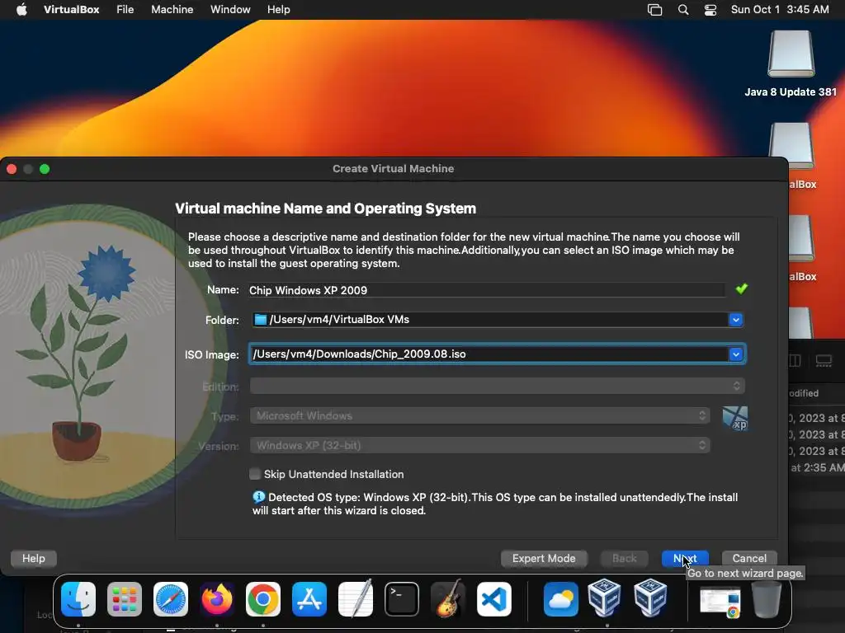Open the Type dropdown showing Microsoft Windows
The height and width of the screenshot is (633, 845).
(480, 415)
